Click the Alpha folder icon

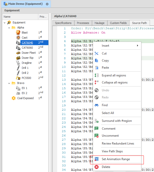(14, 27)
